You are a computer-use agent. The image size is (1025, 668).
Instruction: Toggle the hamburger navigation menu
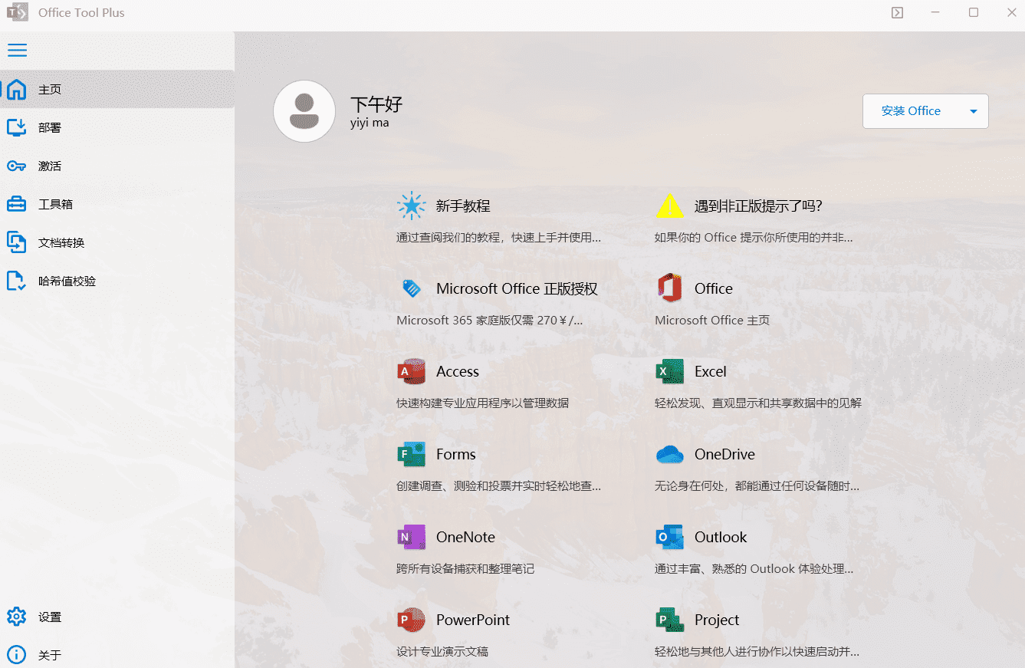[17, 51]
